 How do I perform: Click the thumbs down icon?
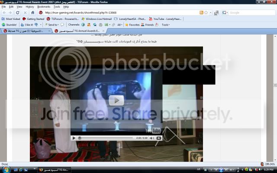[36, 25]
